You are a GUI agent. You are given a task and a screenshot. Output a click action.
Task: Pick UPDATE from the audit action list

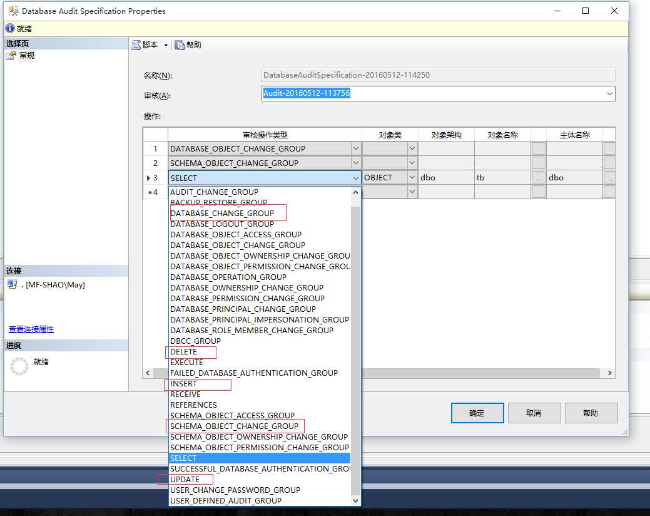[x=185, y=480]
